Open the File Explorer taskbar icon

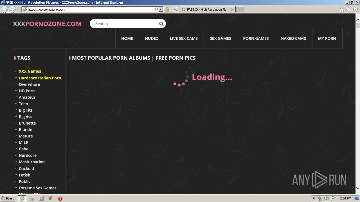[x=32, y=198]
